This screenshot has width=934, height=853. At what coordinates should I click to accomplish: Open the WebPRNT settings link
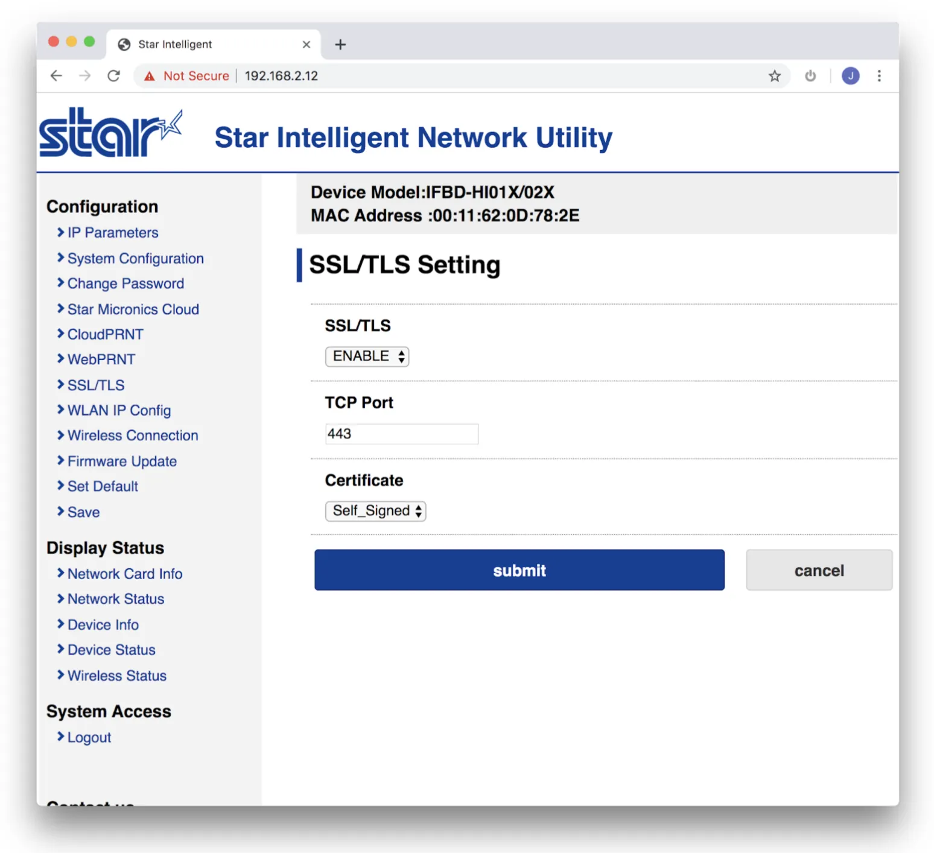coord(101,360)
